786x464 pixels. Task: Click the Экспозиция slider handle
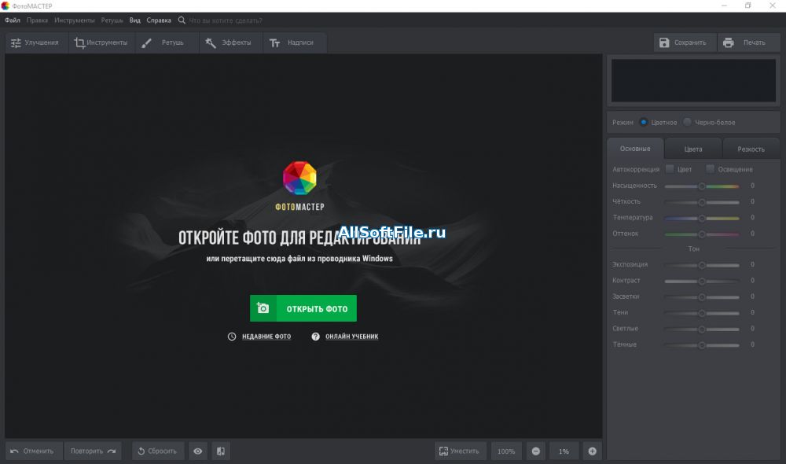coord(702,265)
